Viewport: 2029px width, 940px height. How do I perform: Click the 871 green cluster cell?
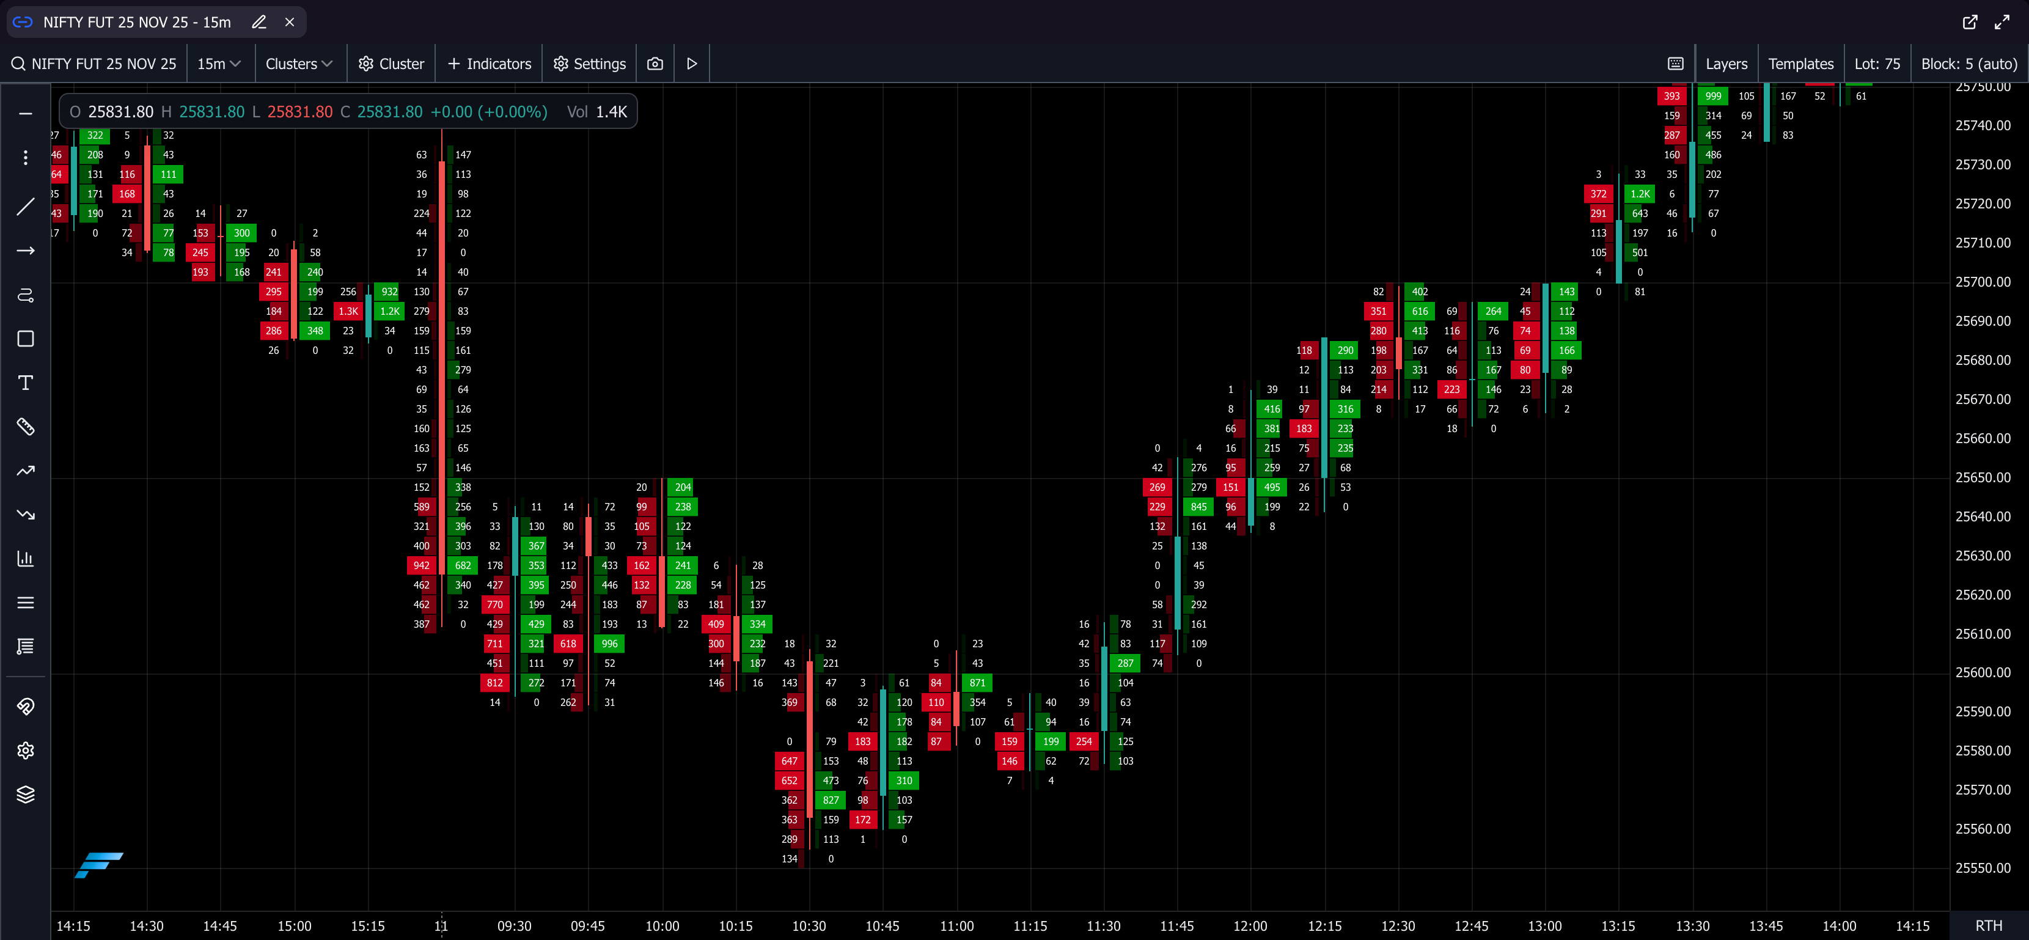(977, 683)
